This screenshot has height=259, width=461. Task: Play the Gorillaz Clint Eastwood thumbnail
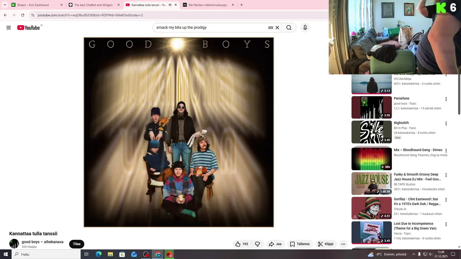click(x=372, y=208)
